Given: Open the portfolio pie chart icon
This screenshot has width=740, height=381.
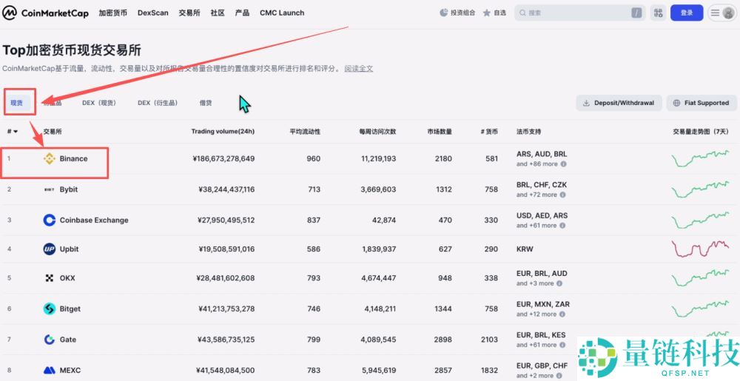Looking at the screenshot, I should [443, 13].
